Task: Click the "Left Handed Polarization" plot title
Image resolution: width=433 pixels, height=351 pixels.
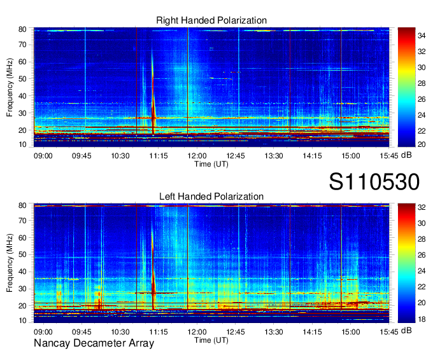Action: [211, 196]
